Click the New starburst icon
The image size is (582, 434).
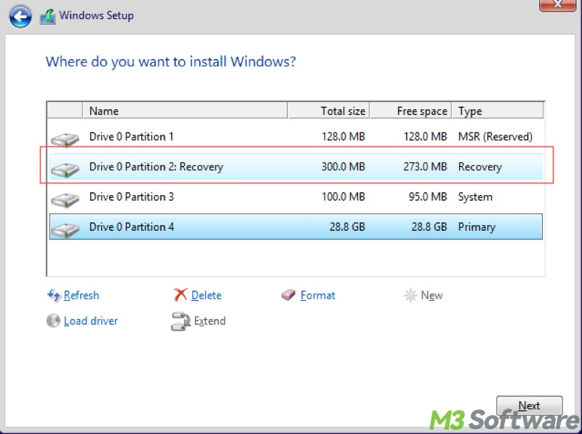pos(410,296)
